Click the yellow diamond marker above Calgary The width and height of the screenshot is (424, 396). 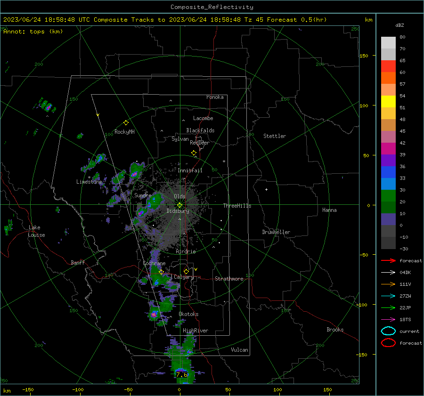tap(186, 271)
